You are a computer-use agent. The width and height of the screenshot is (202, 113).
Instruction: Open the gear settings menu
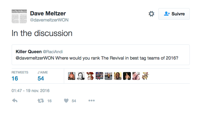click(151, 14)
